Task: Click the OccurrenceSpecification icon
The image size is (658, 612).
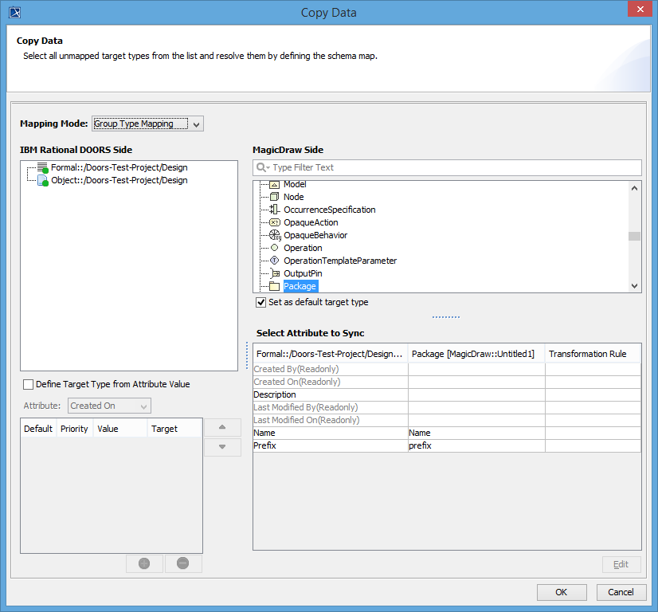Action: tap(275, 210)
